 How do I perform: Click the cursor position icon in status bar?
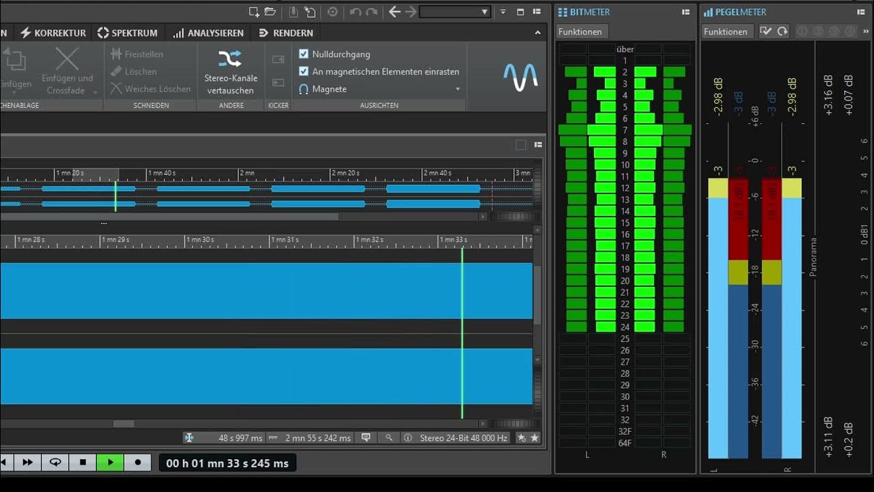click(x=189, y=438)
